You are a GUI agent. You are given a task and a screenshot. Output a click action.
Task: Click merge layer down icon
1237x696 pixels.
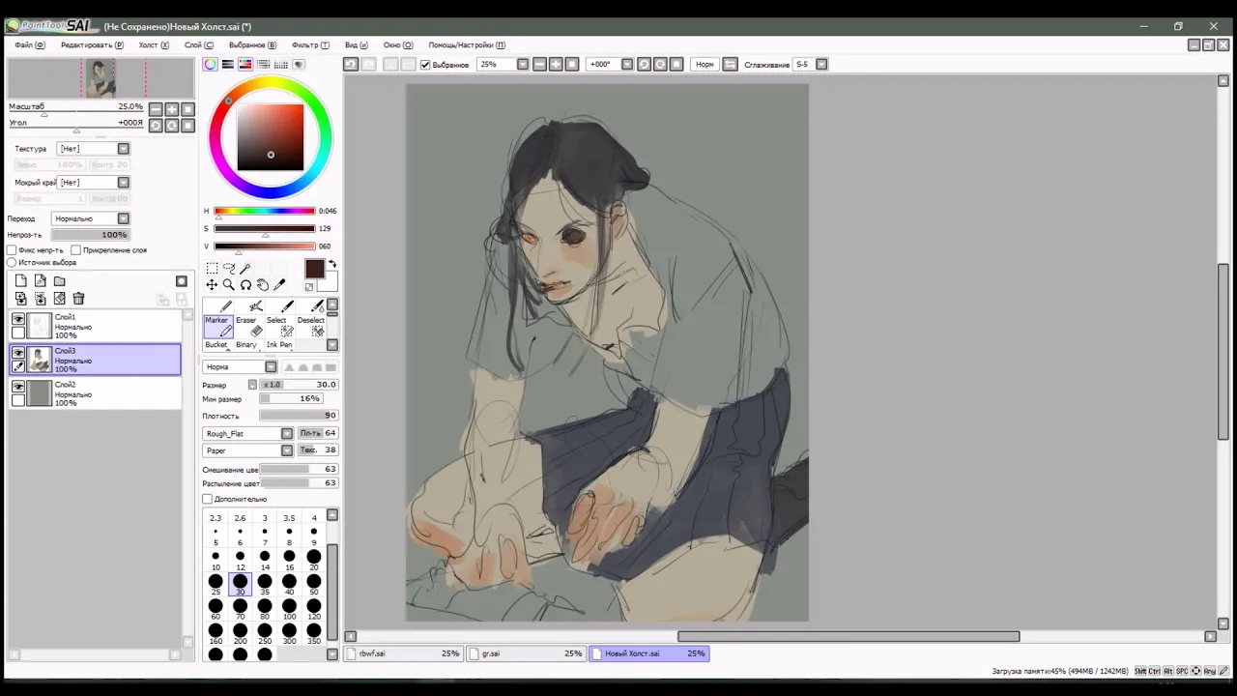click(20, 299)
